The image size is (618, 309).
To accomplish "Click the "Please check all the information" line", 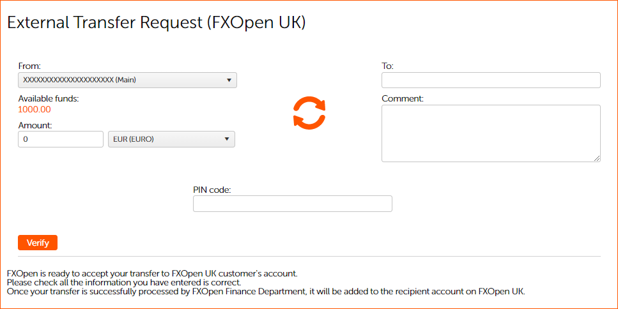I will pyautogui.click(x=123, y=282).
